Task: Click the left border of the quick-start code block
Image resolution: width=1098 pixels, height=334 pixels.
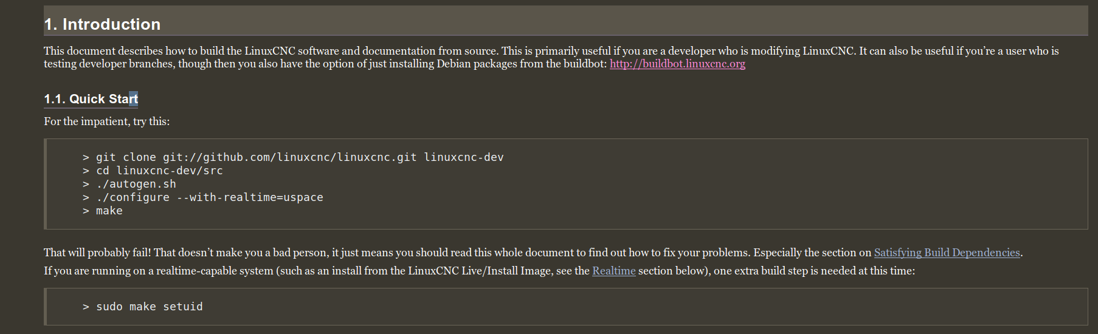Action: pyautogui.click(x=45, y=184)
